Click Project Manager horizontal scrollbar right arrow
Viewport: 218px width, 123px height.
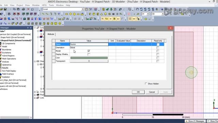click(x=31, y=118)
